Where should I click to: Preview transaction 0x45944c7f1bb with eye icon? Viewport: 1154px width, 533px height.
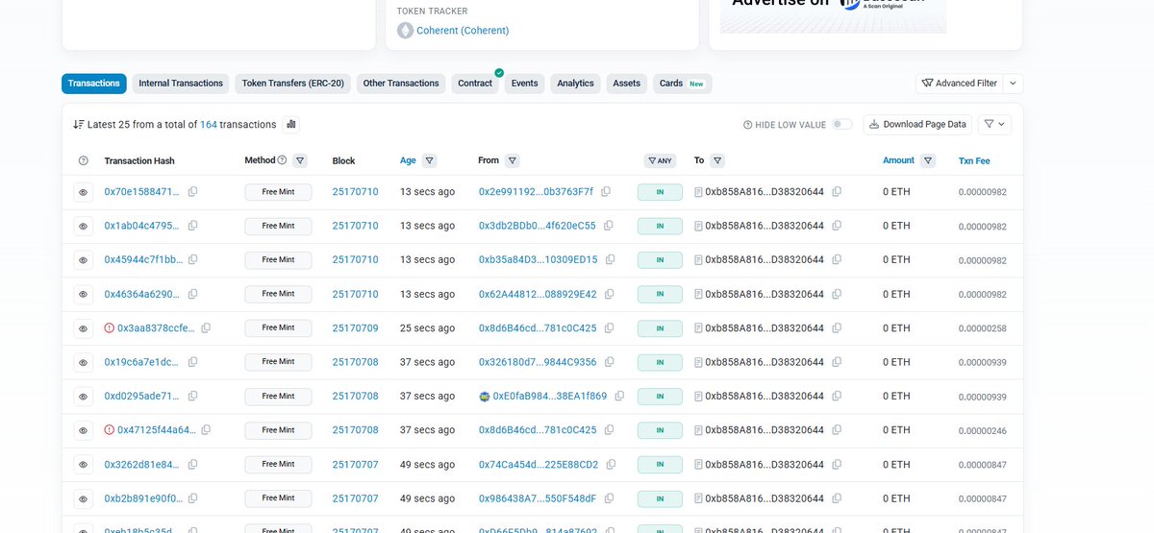coord(83,260)
